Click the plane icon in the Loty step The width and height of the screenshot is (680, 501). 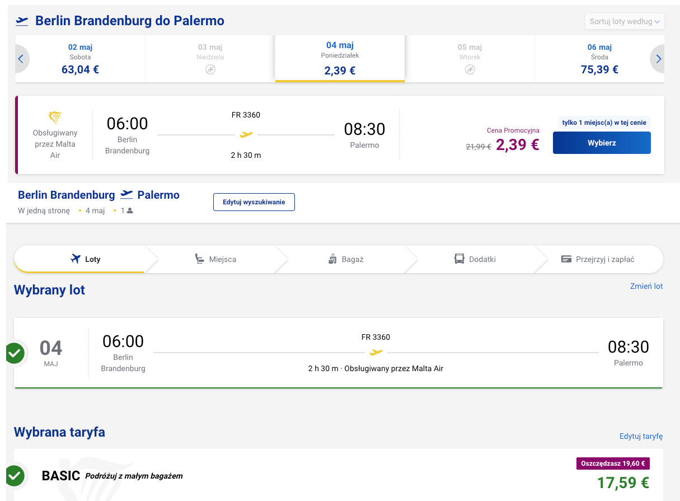coord(76,259)
